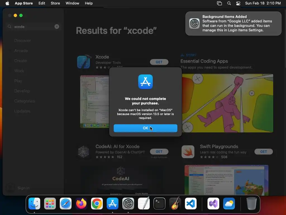
Task: Open the Help menu
Action: coord(89,3)
